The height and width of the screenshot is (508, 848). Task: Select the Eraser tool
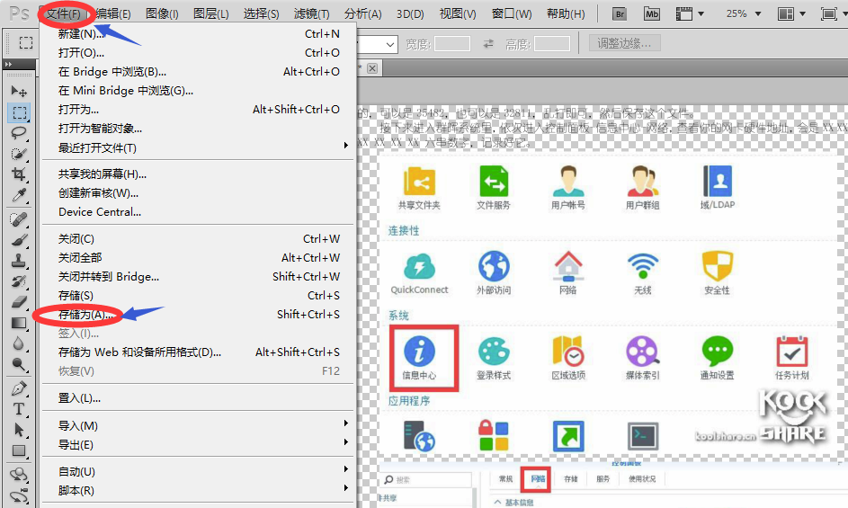[18, 302]
